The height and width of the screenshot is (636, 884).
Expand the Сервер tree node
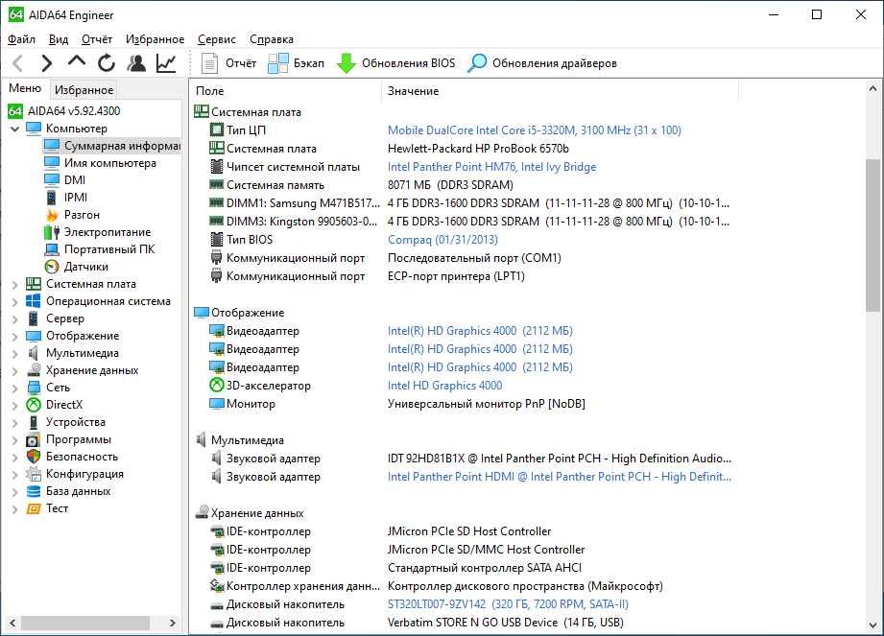click(15, 318)
